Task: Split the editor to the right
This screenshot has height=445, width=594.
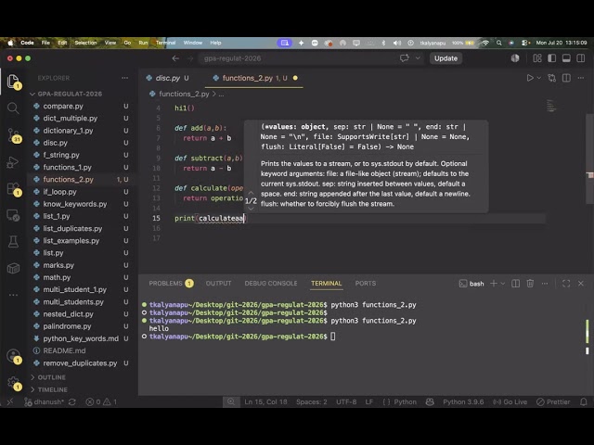Action: point(566,78)
